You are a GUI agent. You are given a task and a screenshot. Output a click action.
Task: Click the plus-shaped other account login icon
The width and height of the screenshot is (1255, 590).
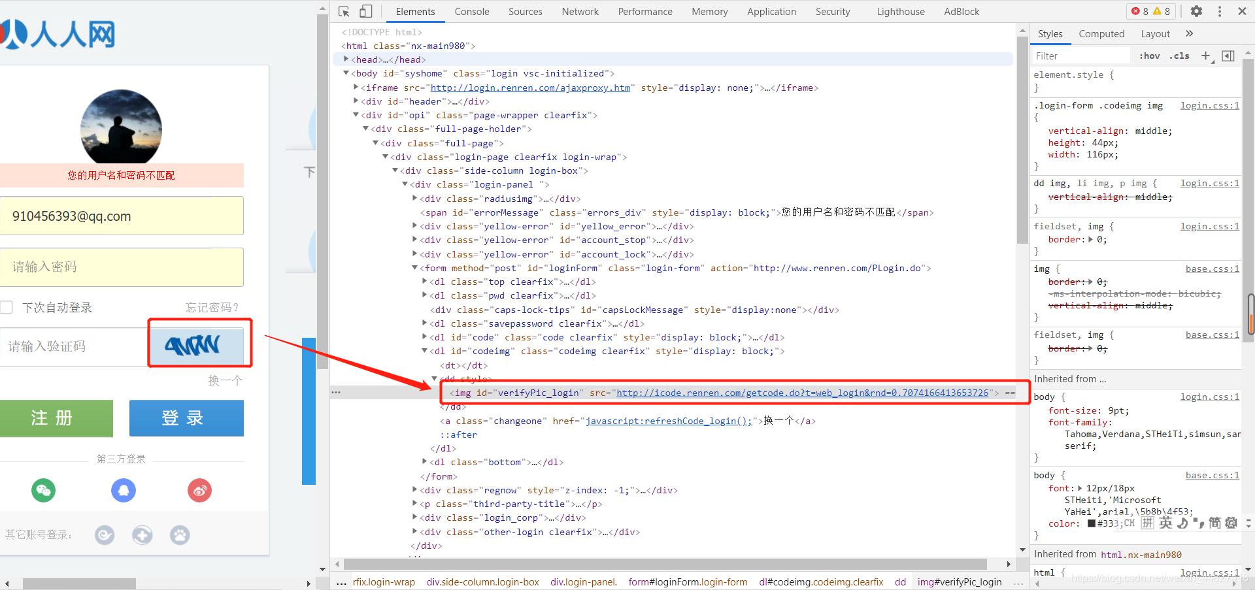(142, 535)
